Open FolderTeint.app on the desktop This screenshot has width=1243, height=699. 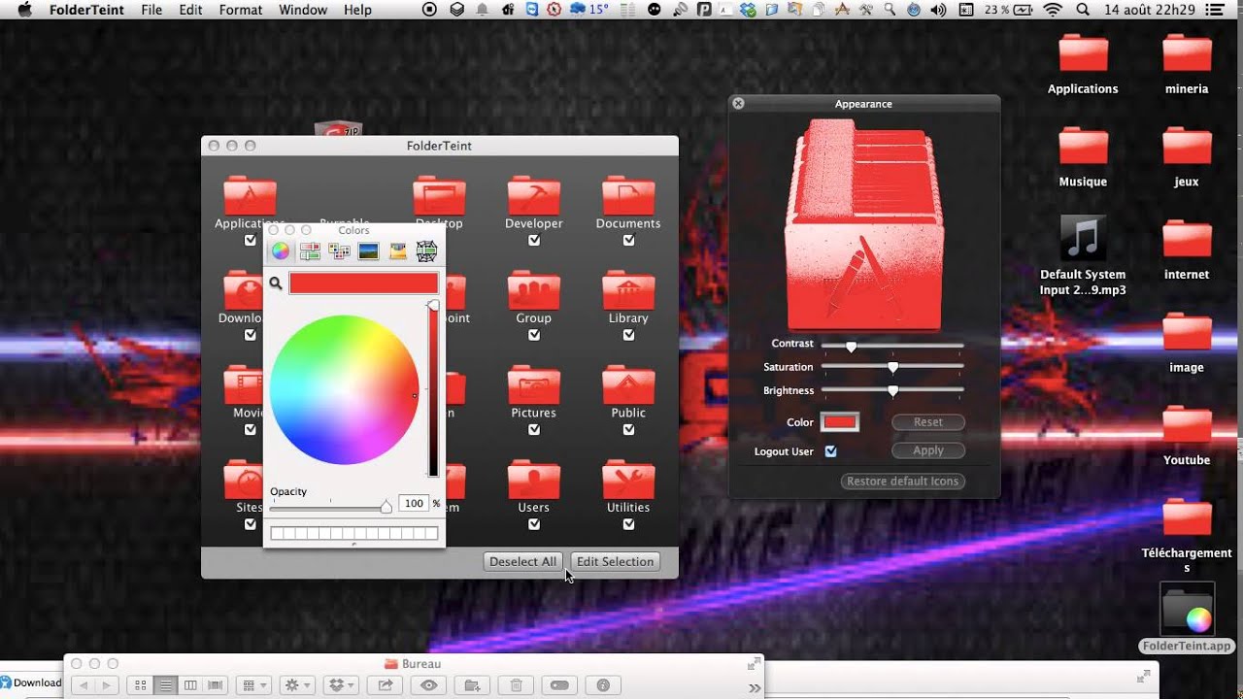(x=1187, y=618)
